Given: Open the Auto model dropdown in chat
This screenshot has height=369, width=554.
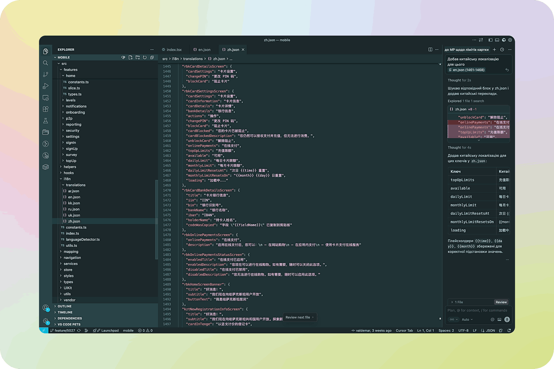Looking at the screenshot, I should point(467,319).
